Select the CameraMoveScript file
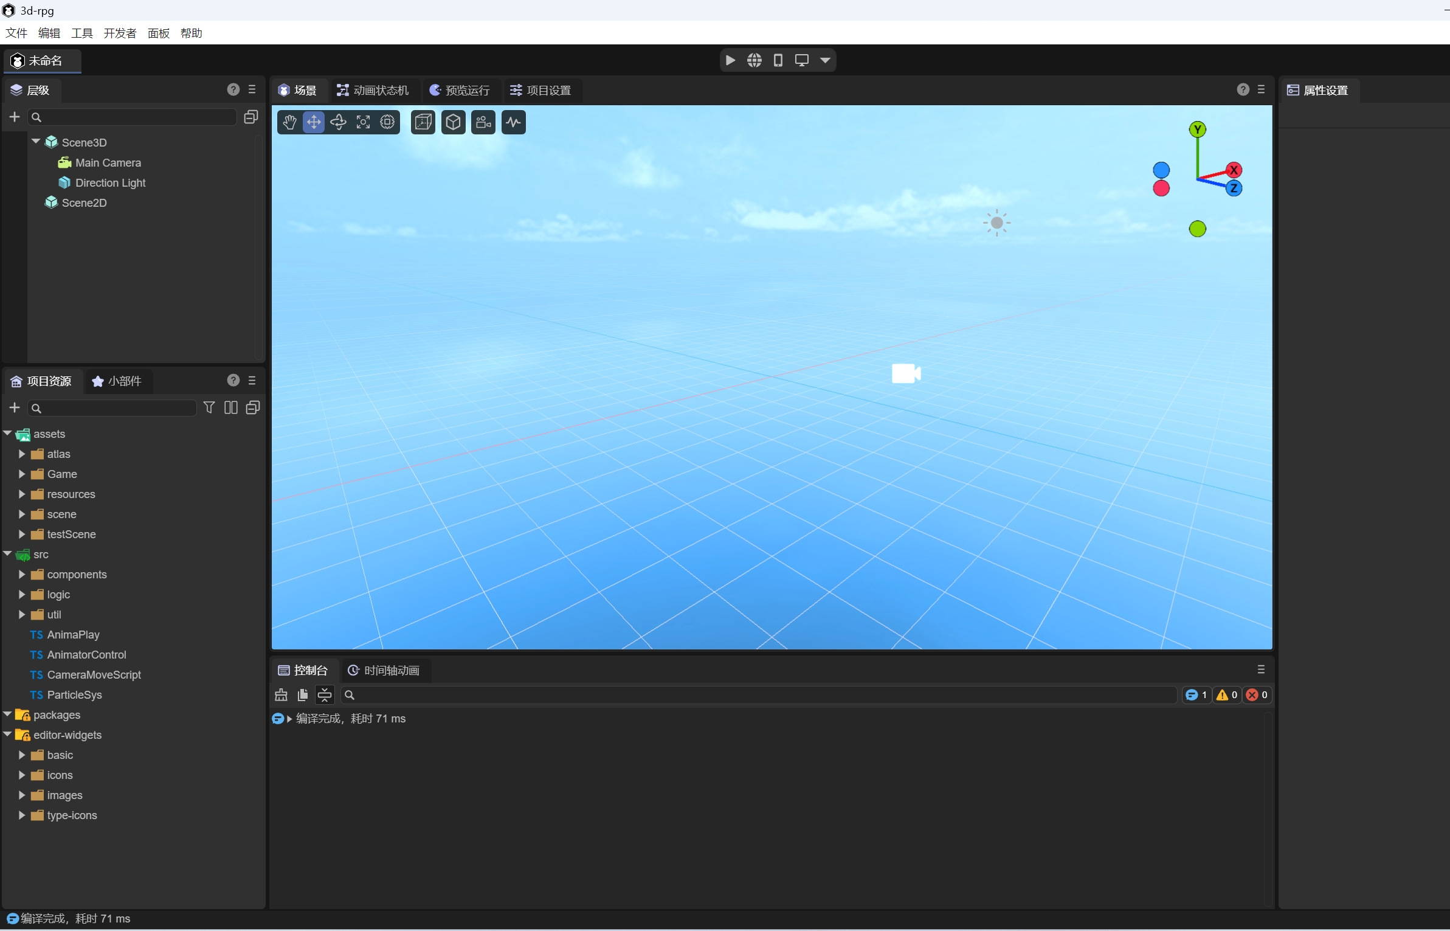The width and height of the screenshot is (1450, 931). (94, 674)
